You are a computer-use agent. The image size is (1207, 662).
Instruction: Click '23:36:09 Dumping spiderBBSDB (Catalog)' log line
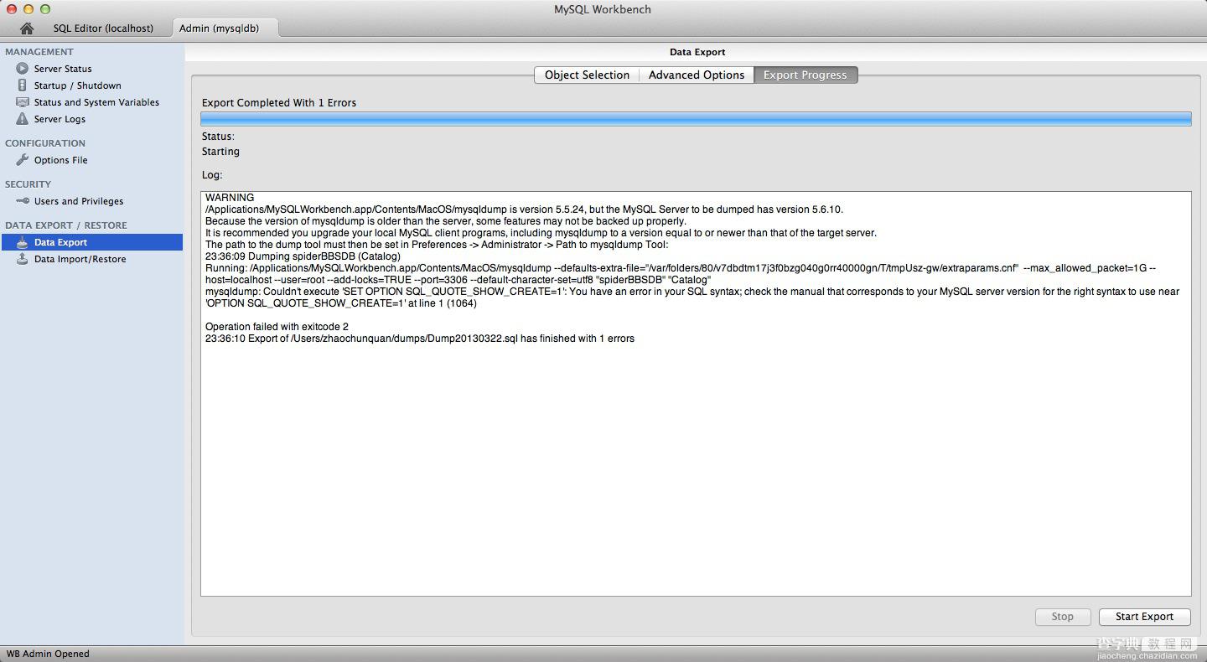303,256
